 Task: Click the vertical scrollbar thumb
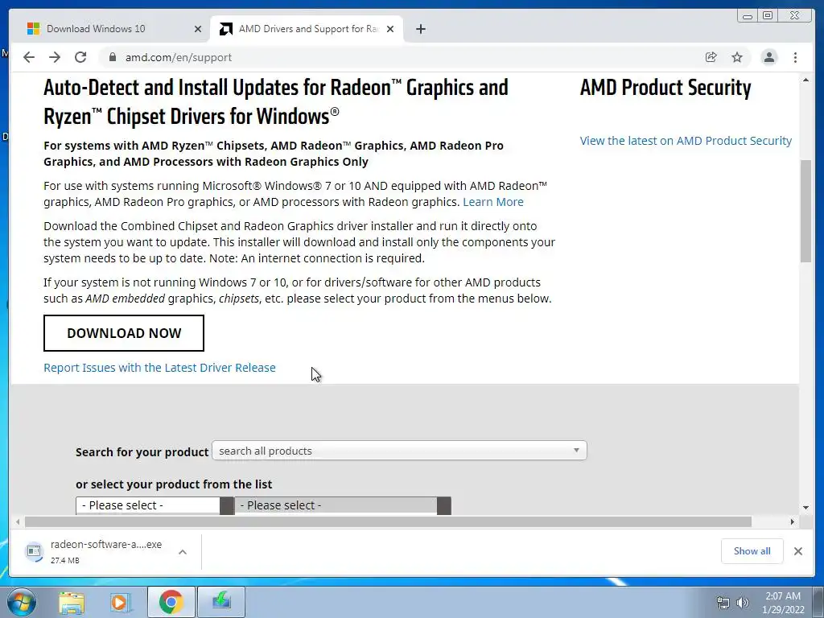[805, 210]
